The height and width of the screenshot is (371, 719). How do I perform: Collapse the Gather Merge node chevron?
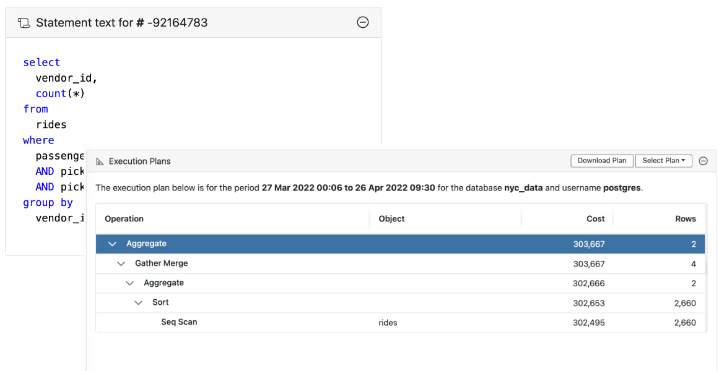click(121, 263)
